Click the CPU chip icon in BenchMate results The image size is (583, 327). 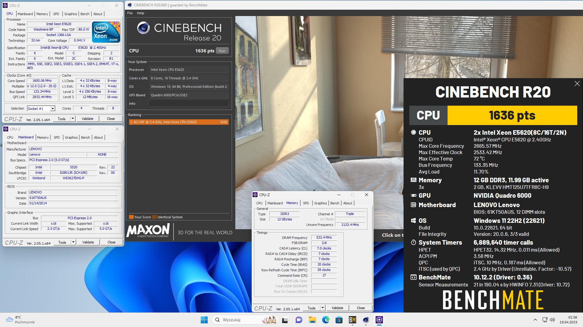pyautogui.click(x=413, y=132)
